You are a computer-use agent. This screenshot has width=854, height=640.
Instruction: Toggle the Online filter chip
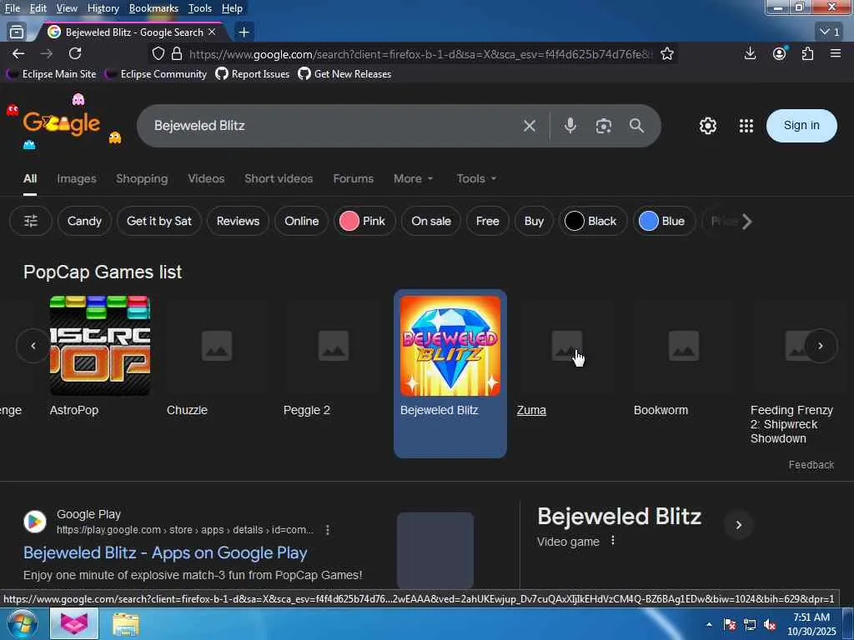point(301,221)
